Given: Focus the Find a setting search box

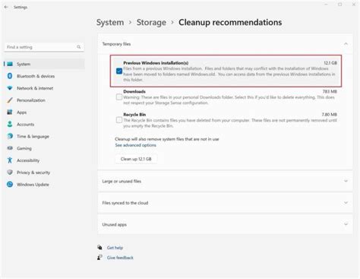Looking at the screenshot, I should [x=44, y=47].
